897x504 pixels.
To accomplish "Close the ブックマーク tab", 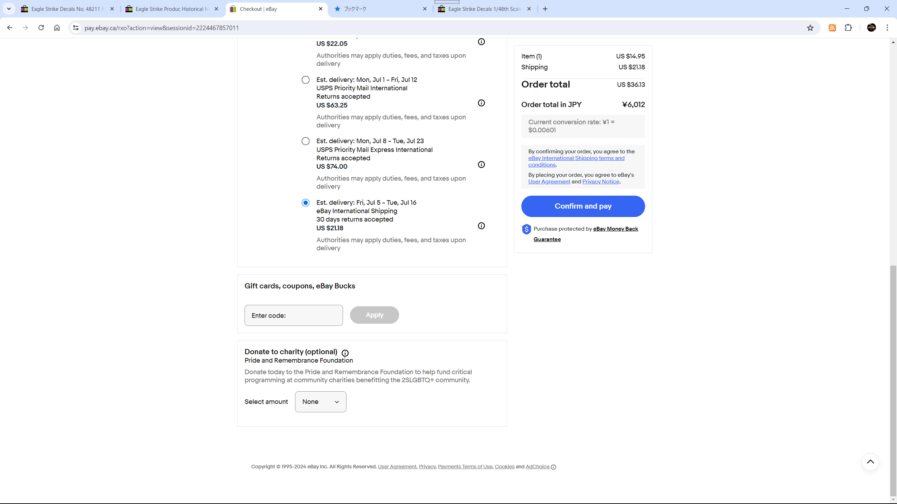I will tap(425, 9).
